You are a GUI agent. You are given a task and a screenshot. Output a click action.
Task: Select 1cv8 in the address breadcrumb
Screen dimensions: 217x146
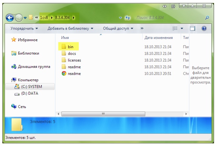pos(44,17)
